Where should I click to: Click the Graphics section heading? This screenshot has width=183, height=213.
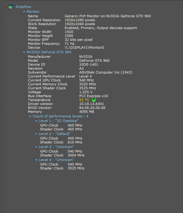pyautogui.click(x=23, y=7)
